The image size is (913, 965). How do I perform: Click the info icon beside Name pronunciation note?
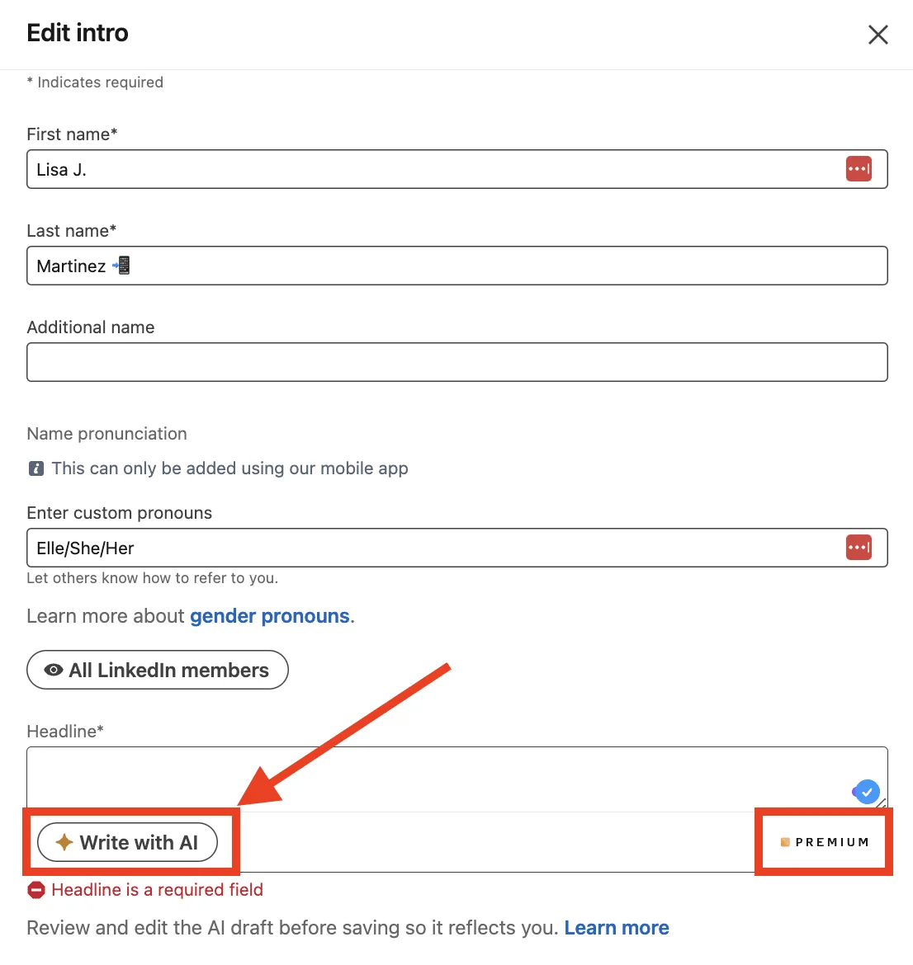tap(36, 468)
